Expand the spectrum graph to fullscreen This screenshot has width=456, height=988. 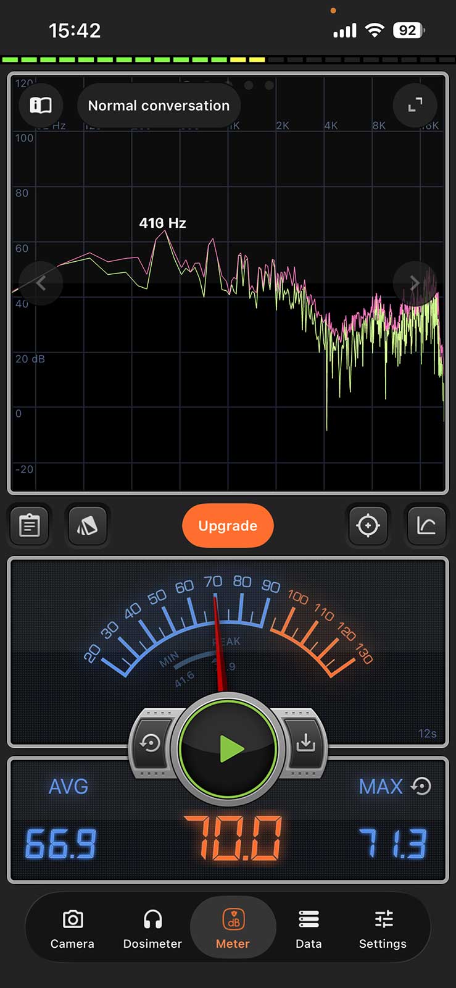415,106
